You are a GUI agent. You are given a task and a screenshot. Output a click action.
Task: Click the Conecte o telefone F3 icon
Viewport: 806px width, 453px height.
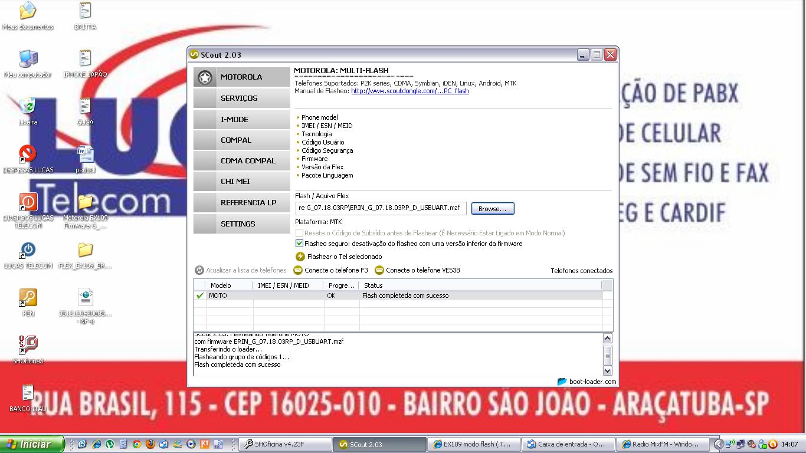tap(298, 270)
